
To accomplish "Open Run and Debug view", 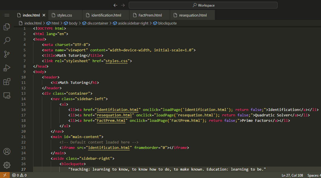I will [7, 68].
